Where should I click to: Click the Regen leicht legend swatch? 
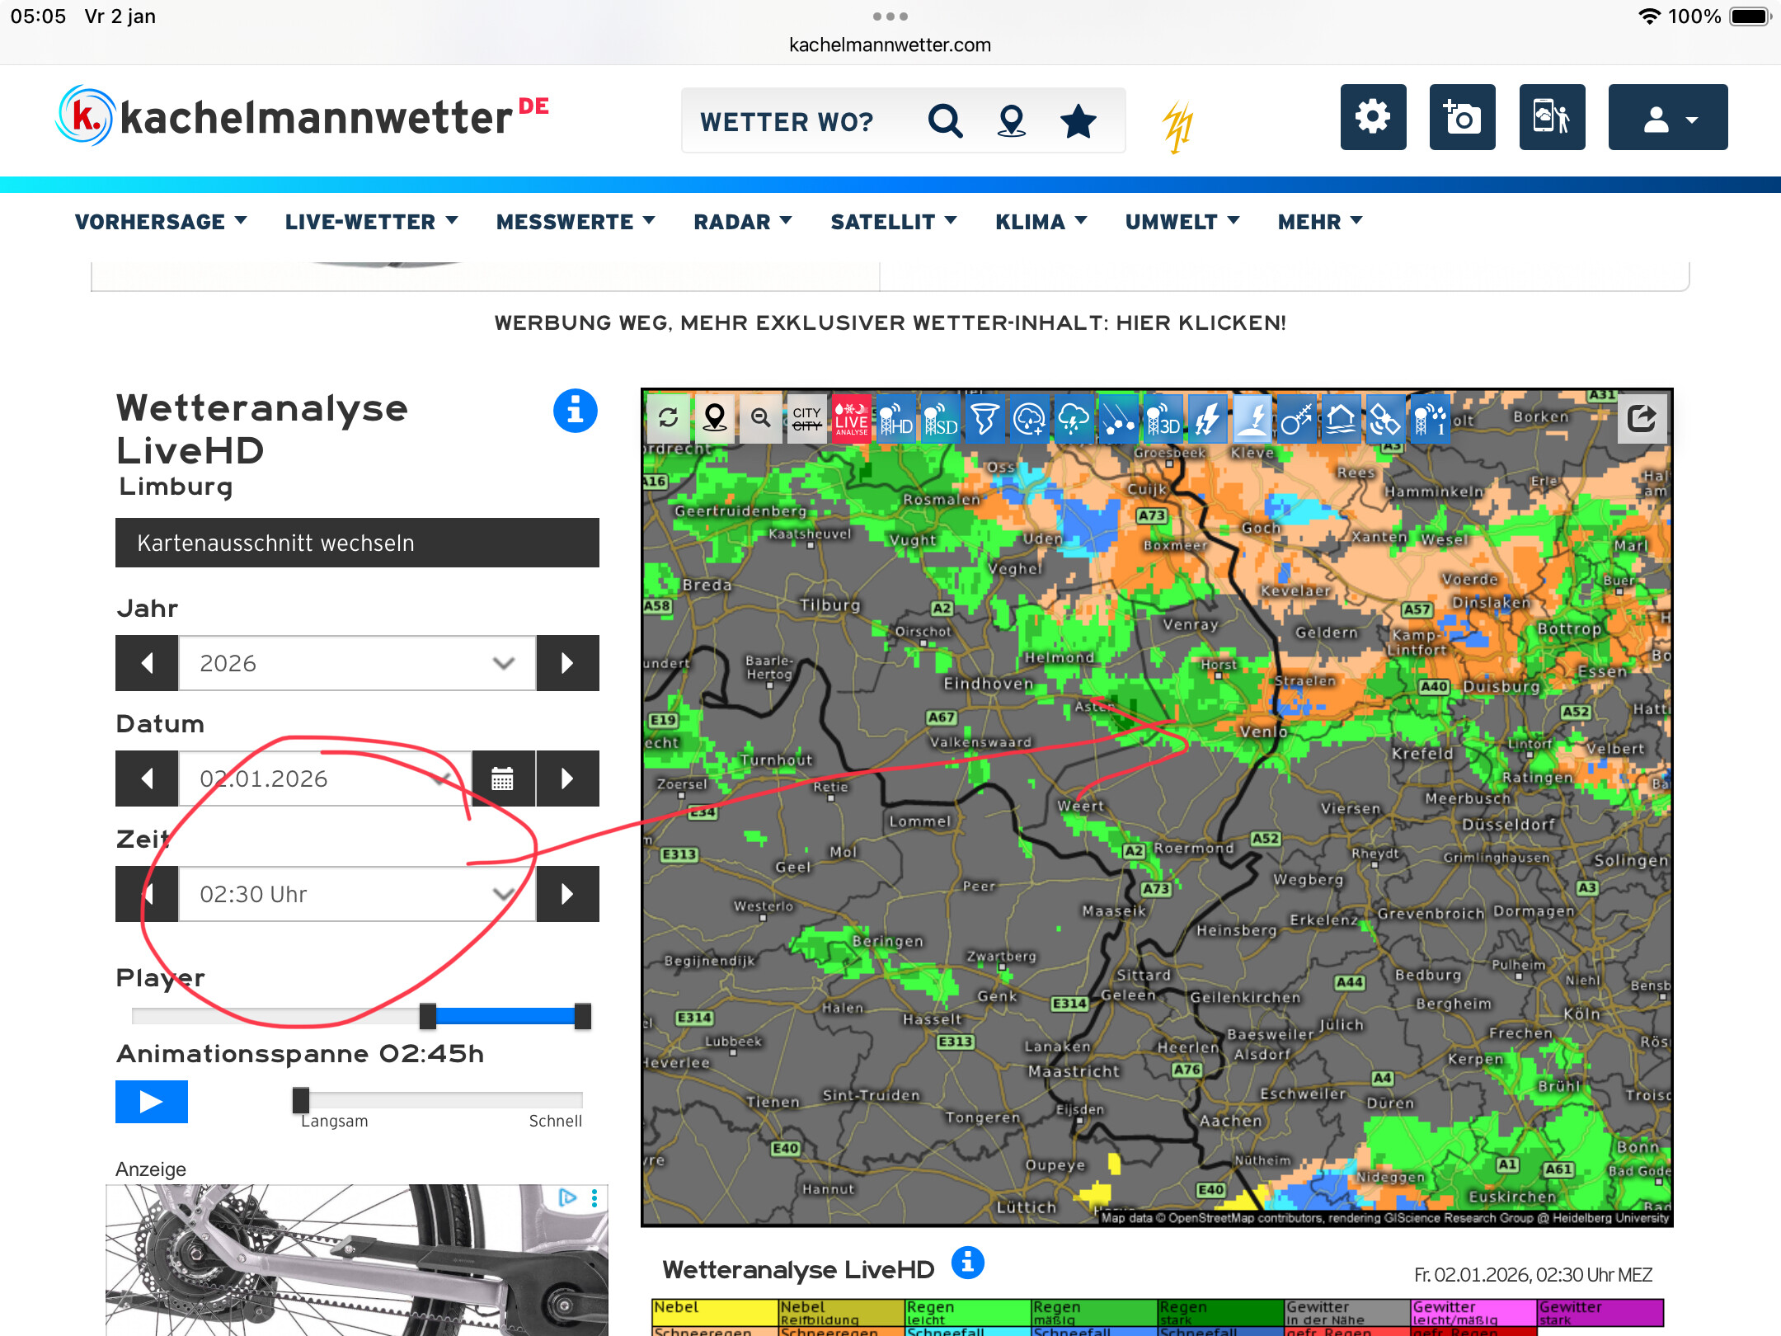coord(969,1311)
